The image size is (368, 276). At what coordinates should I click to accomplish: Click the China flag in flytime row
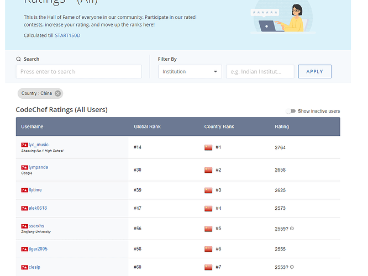click(x=208, y=190)
